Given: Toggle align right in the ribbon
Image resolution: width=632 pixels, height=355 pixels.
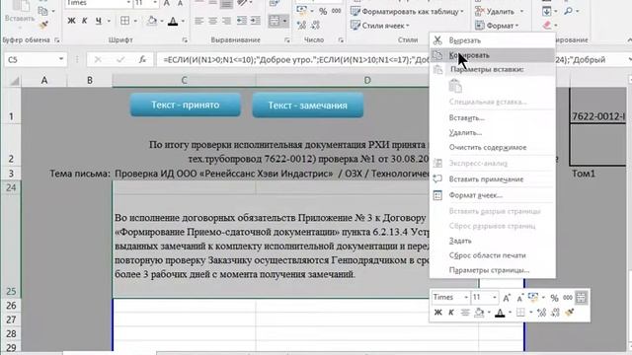Looking at the screenshot, I should click(226, 20).
